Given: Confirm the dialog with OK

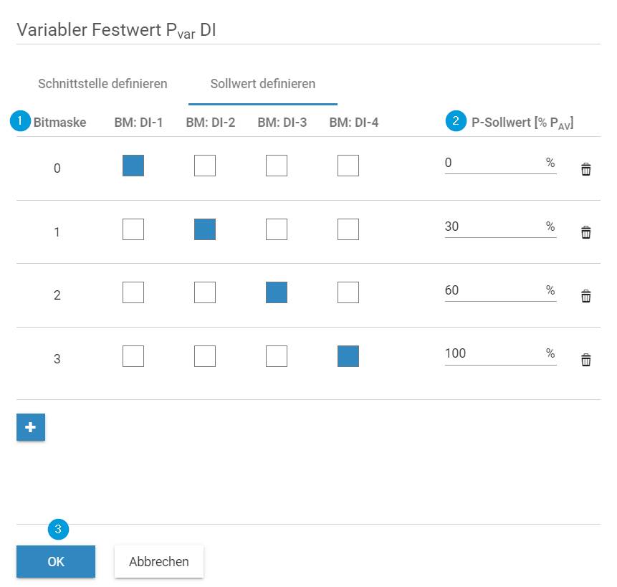Looking at the screenshot, I should click(56, 561).
